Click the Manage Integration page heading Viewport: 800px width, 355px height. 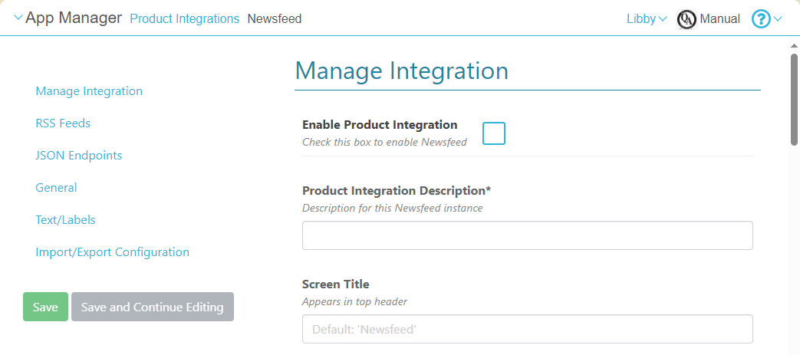401,71
